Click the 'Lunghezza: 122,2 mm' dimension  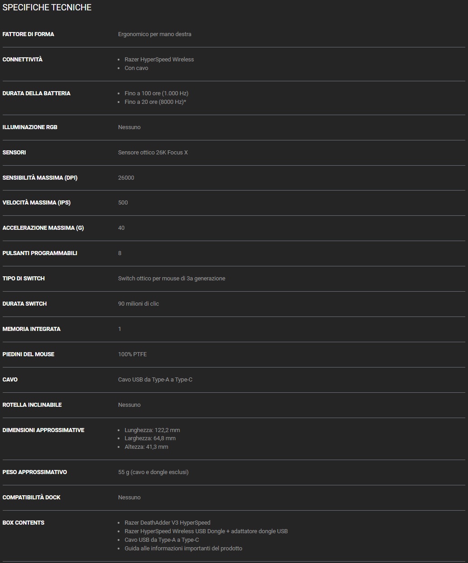(152, 430)
